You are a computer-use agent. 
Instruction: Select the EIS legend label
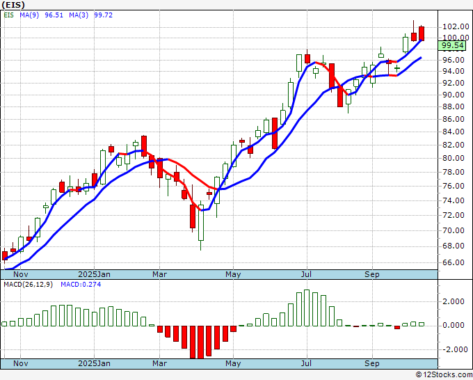(9, 15)
